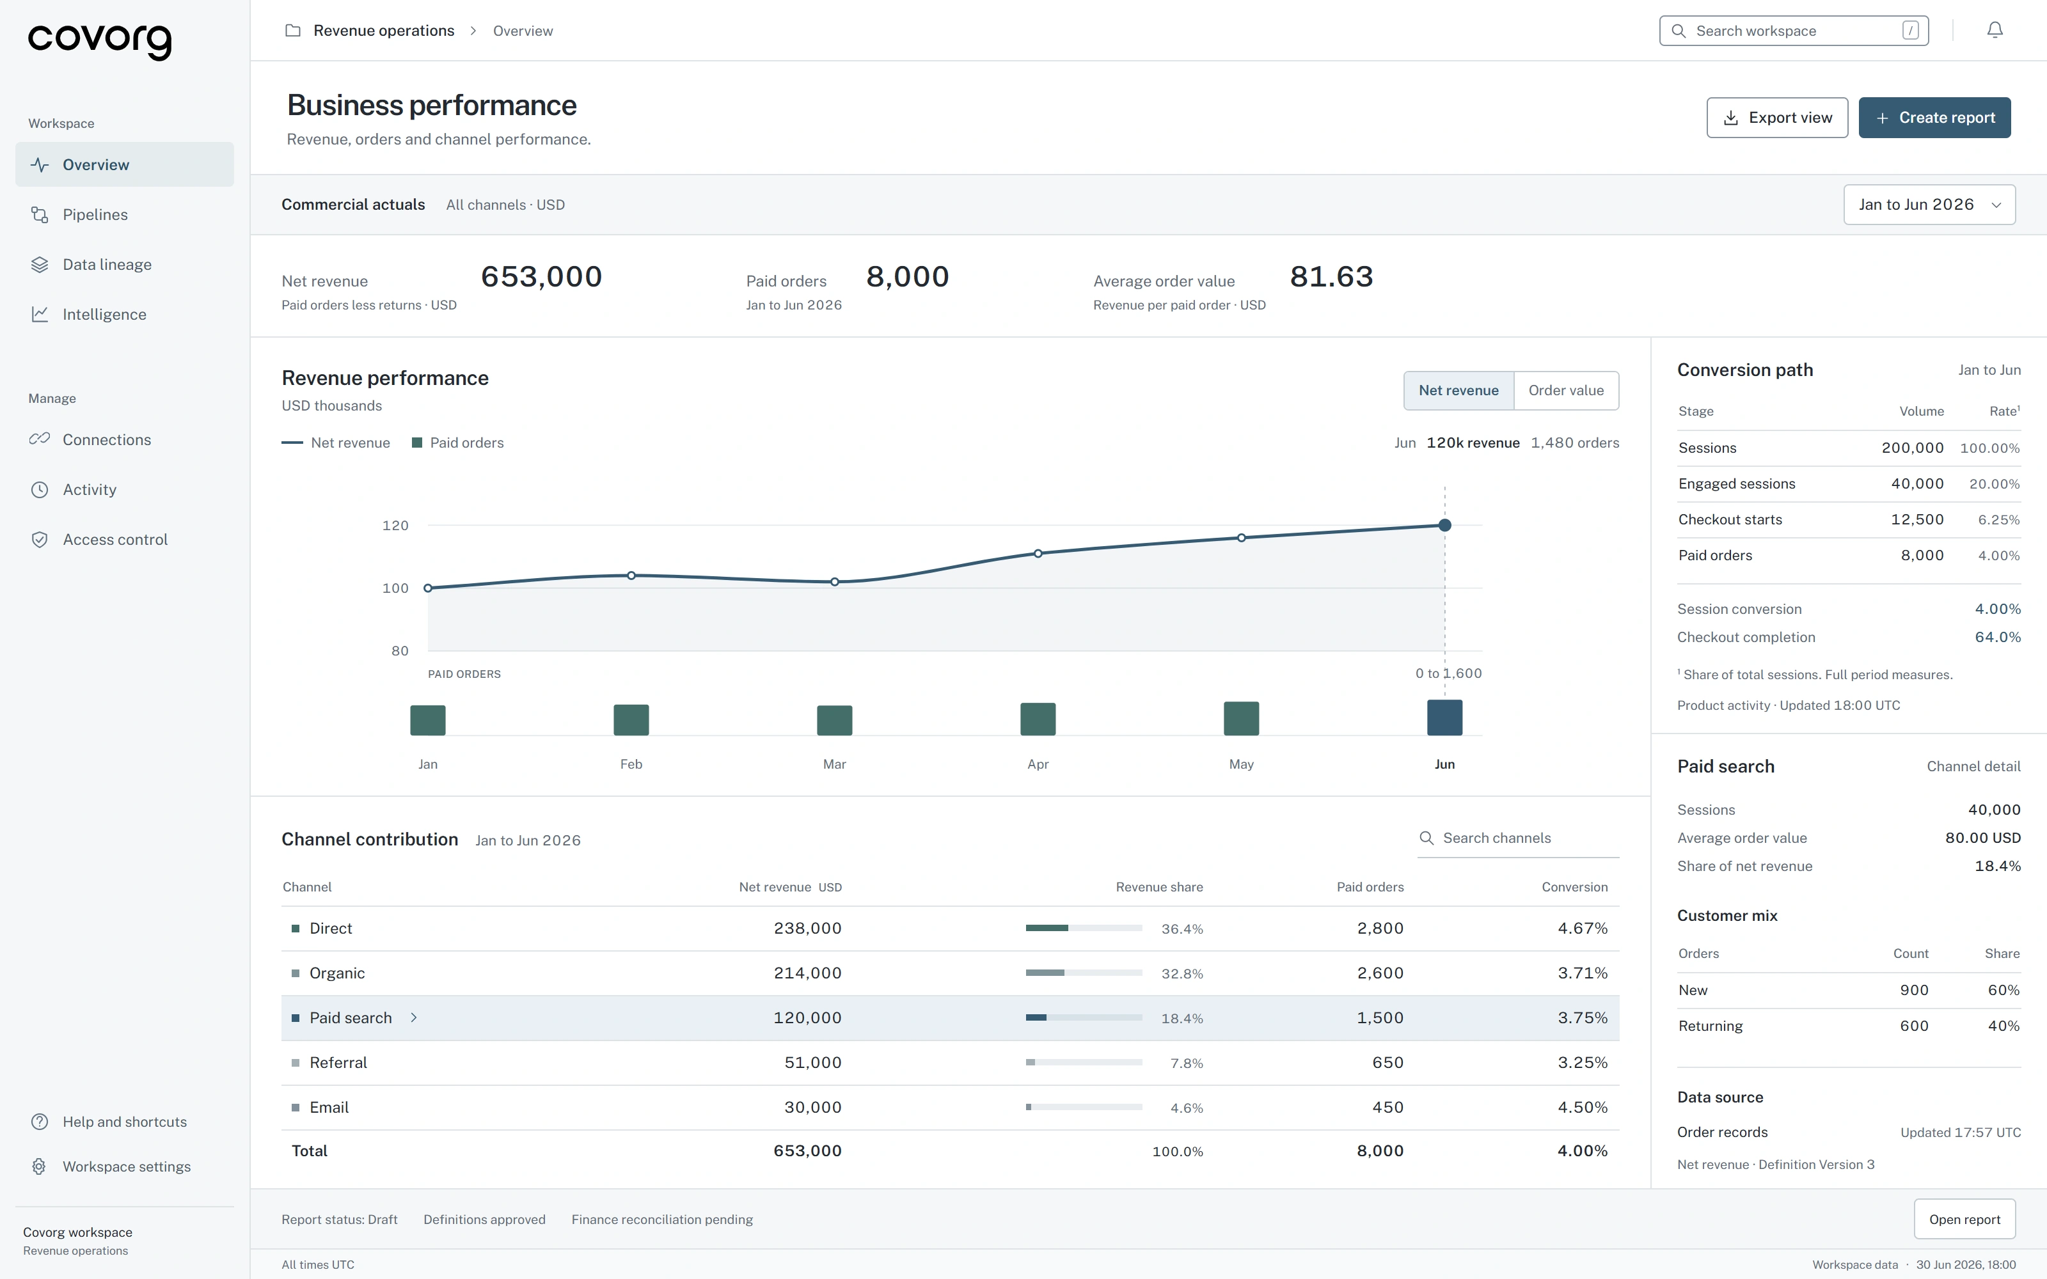Click the Connections link icon

[x=40, y=440]
